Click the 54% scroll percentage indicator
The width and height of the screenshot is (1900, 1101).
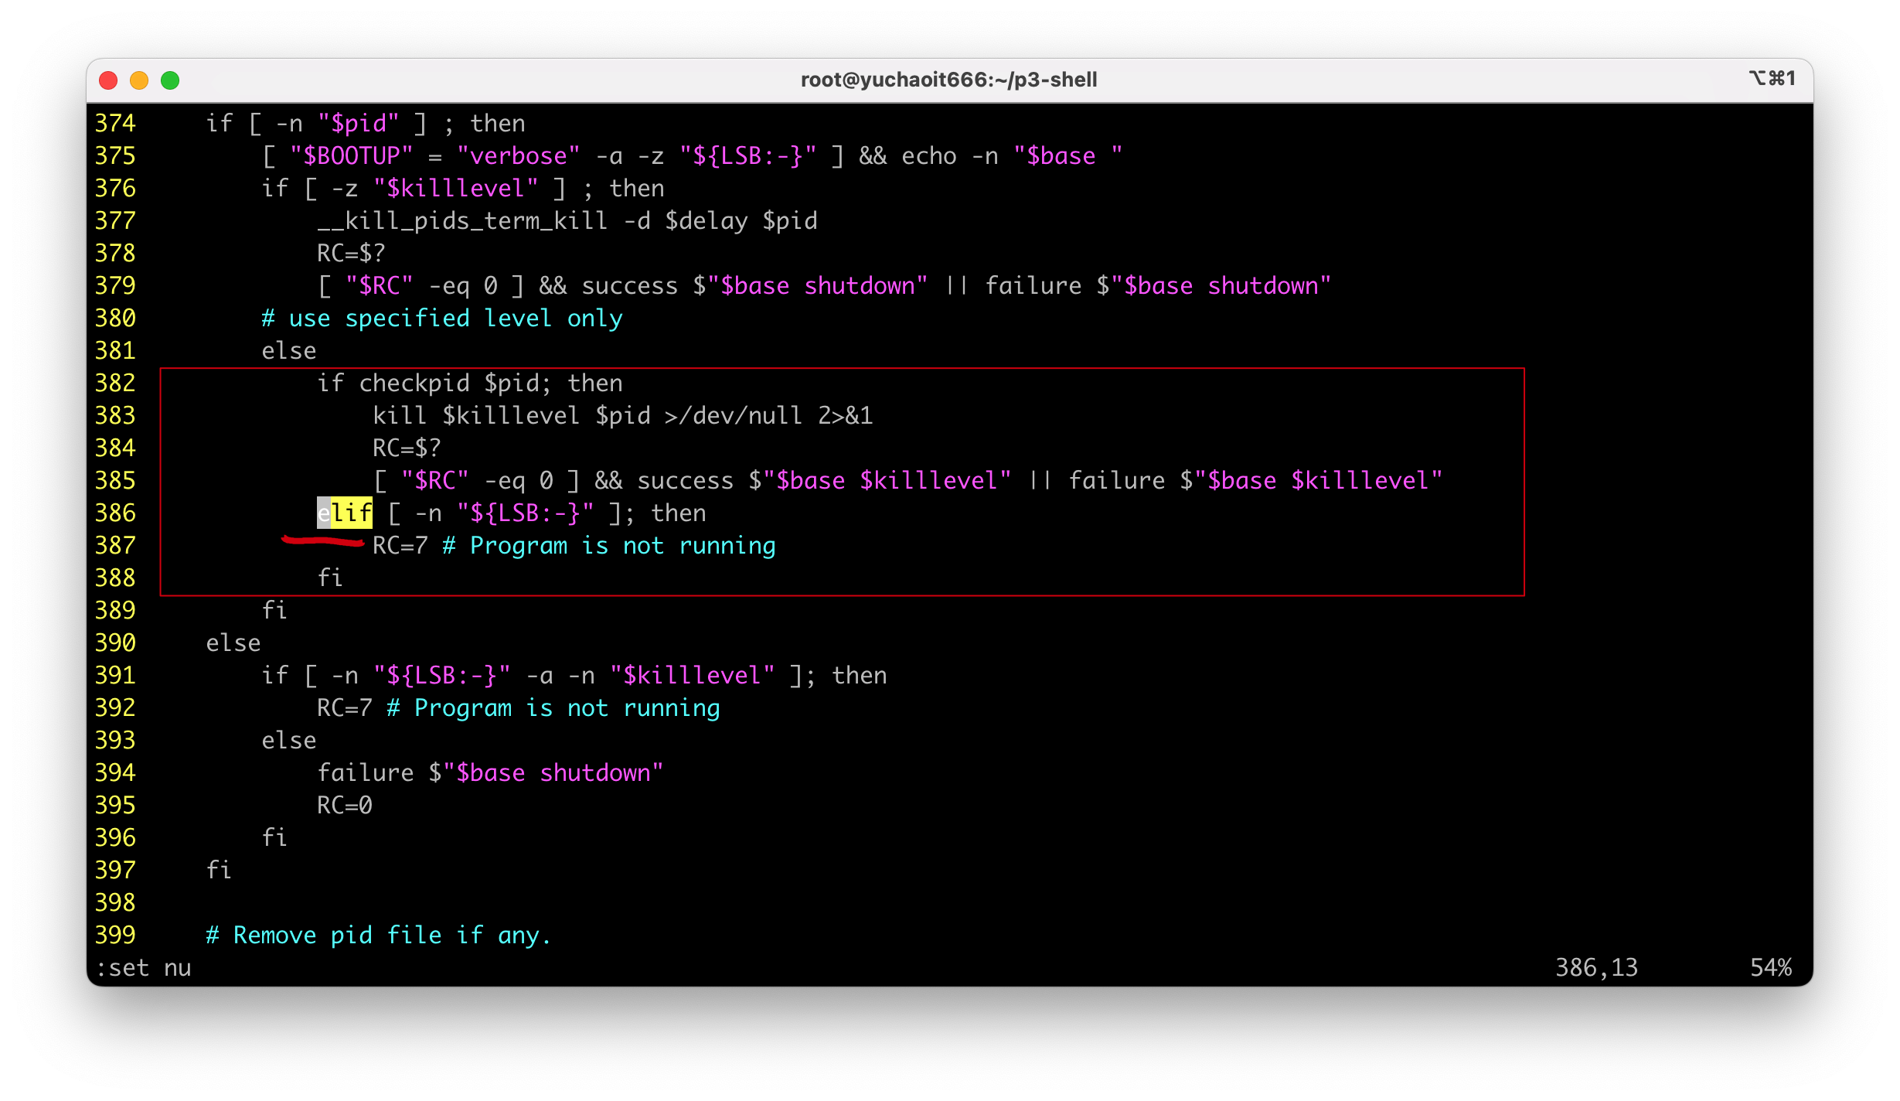[x=1770, y=968]
